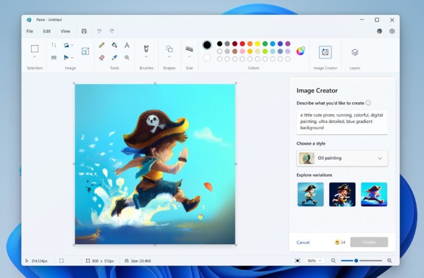
Task: Choose the Eraser tool
Action: (102, 57)
